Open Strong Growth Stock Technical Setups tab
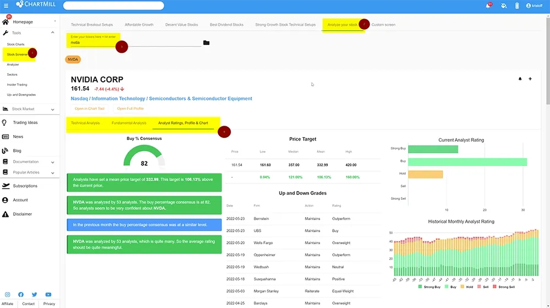 285,25
